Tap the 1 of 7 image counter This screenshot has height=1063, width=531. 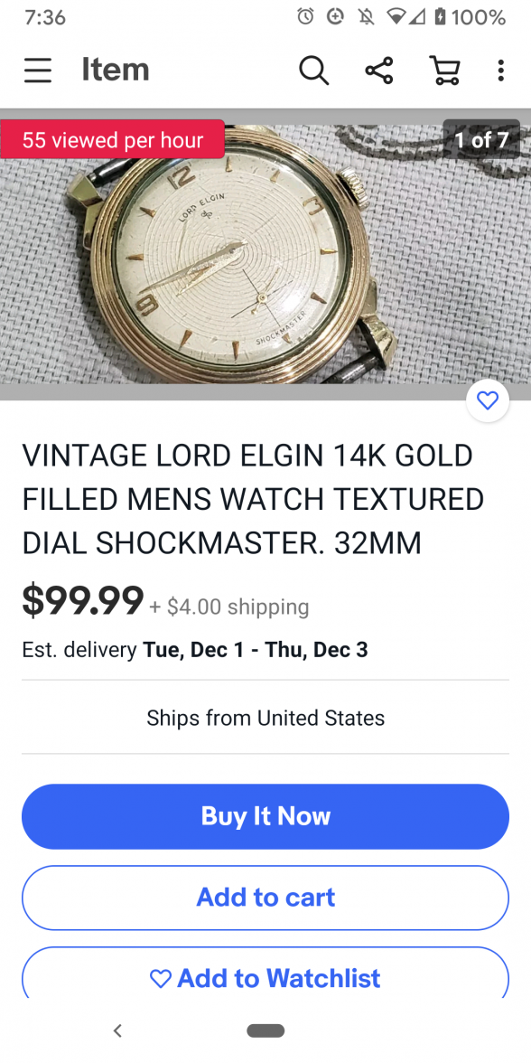tap(481, 139)
